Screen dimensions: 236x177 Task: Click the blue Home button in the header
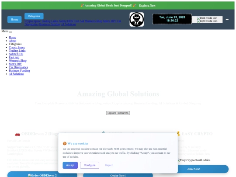point(14,19)
